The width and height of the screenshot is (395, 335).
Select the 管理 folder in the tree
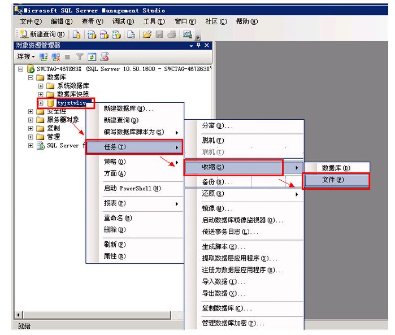pos(53,137)
